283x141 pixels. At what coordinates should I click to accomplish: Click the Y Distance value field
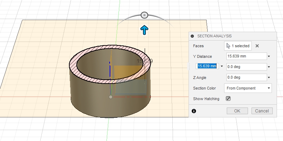pos(246,56)
